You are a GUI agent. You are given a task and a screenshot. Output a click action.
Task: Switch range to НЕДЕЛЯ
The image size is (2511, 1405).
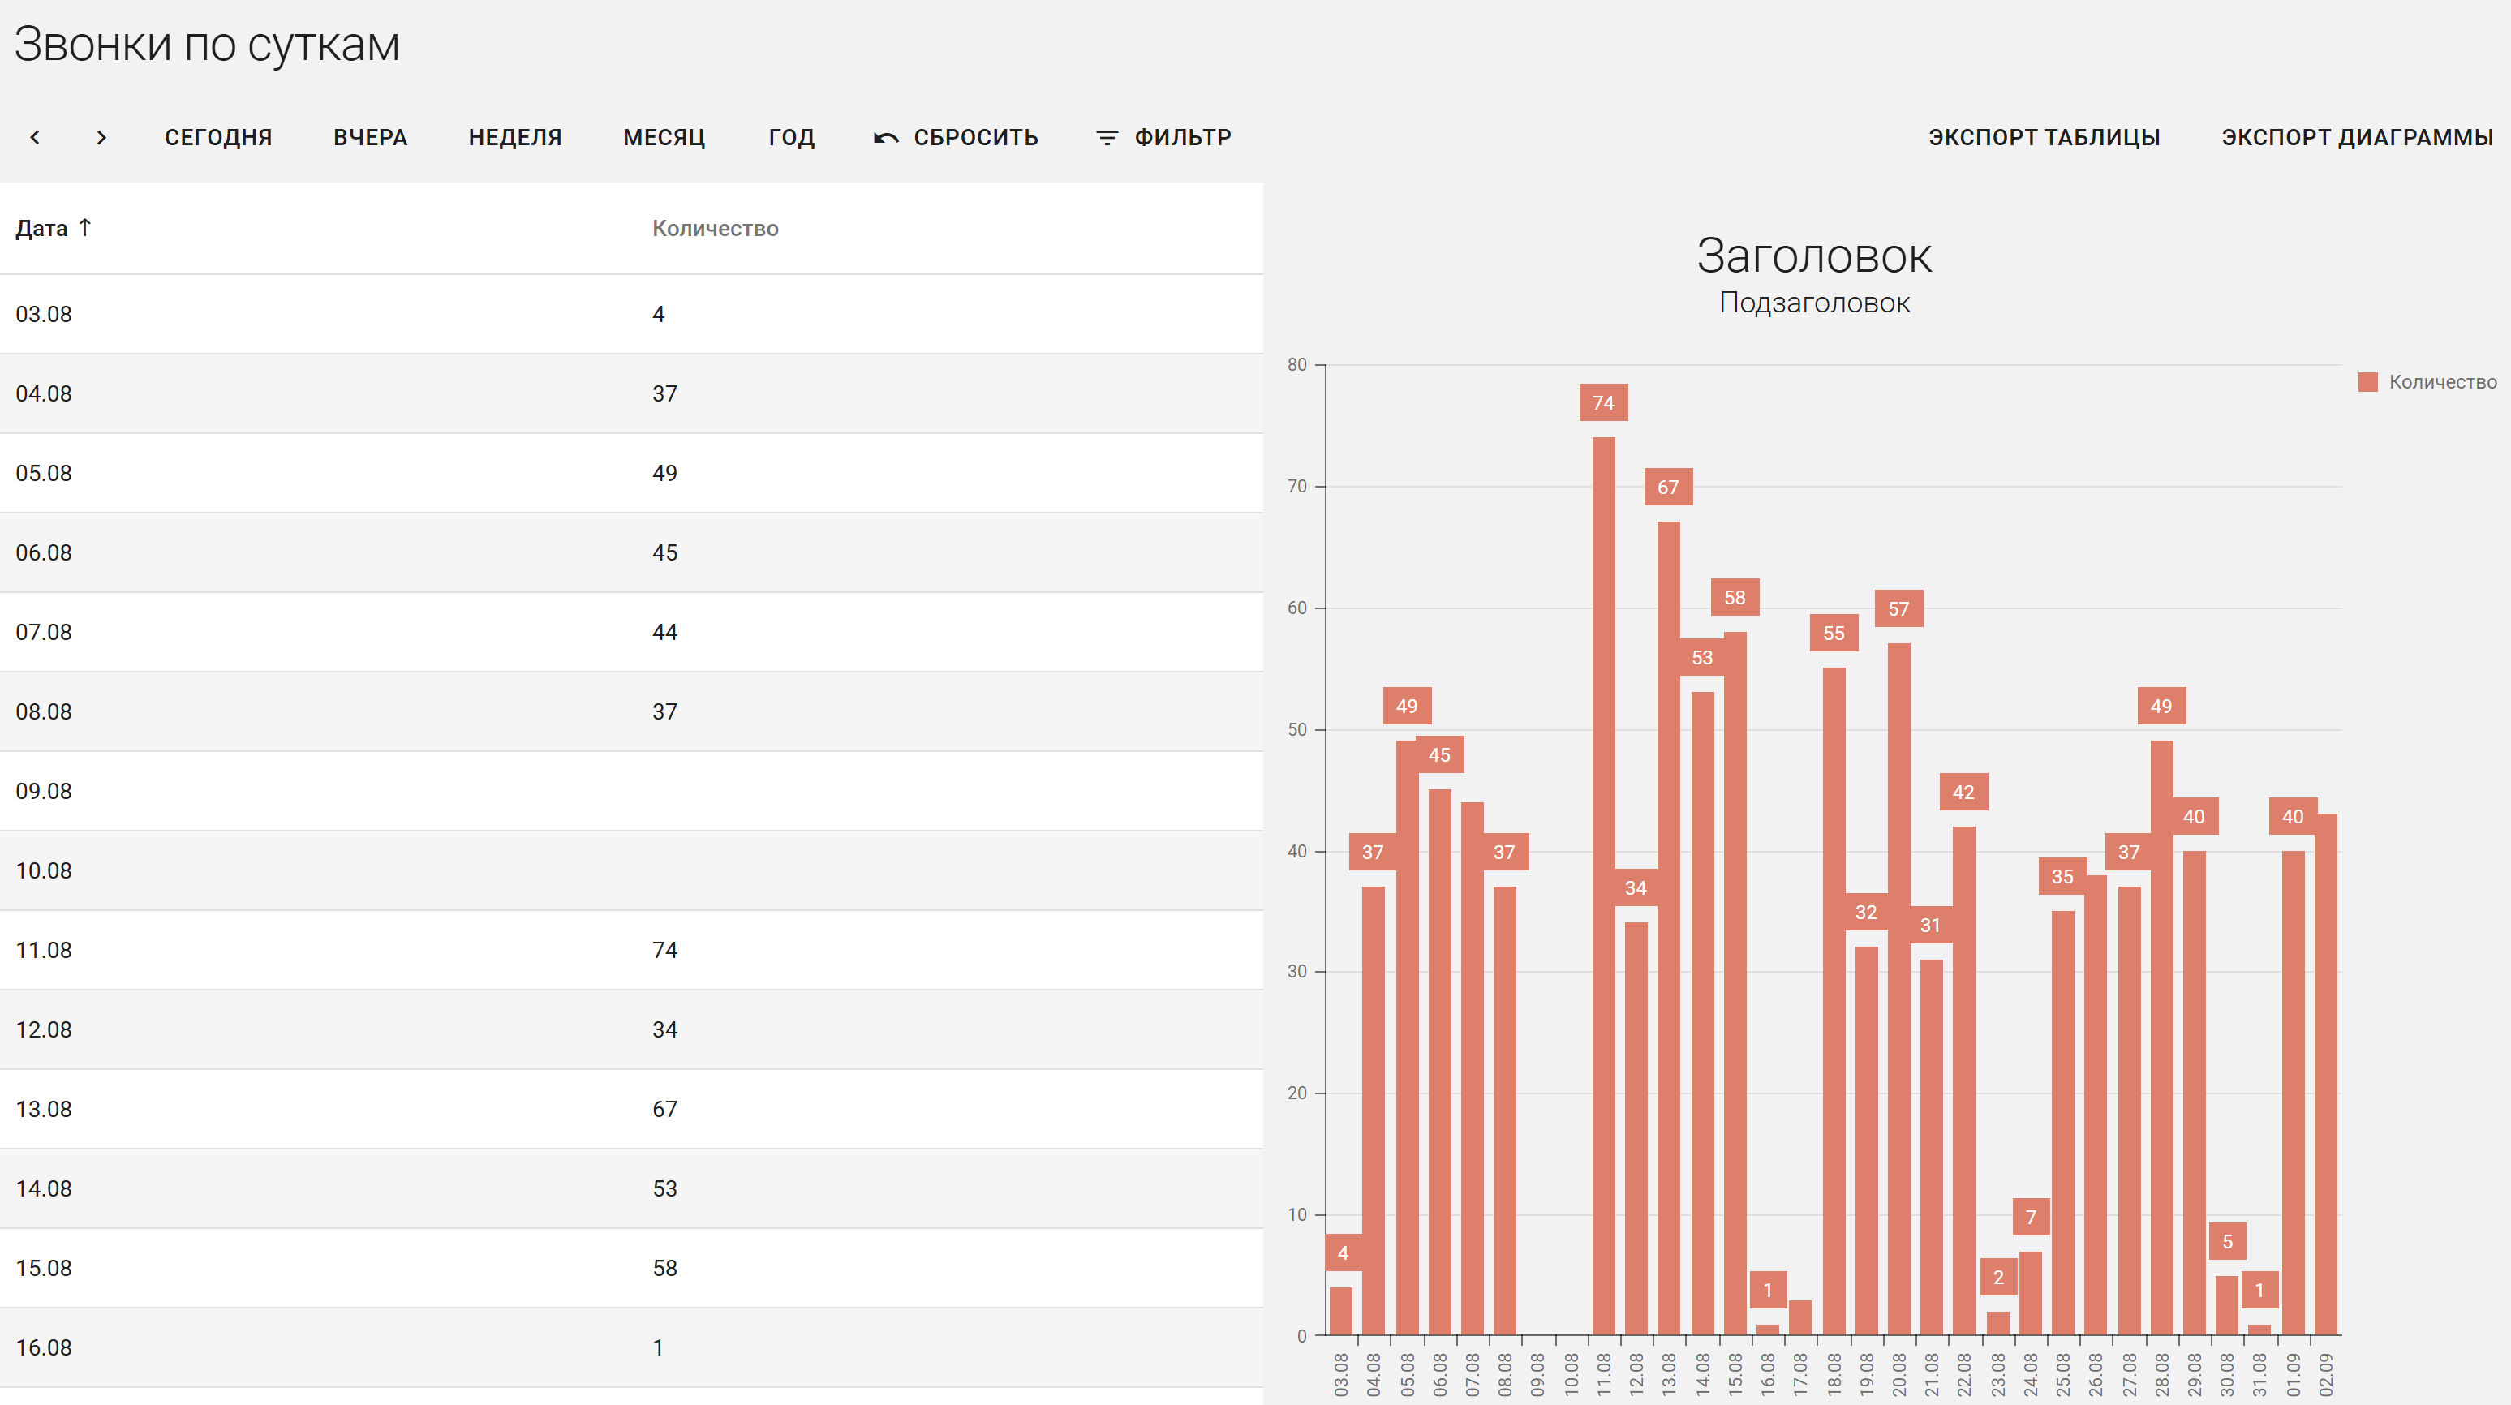pyautogui.click(x=514, y=137)
